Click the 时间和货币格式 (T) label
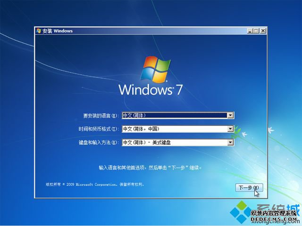 pos(98,129)
